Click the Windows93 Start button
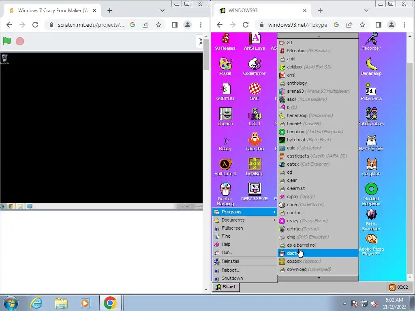Screen dimensions: 415x311 pyautogui.click(x=226, y=287)
